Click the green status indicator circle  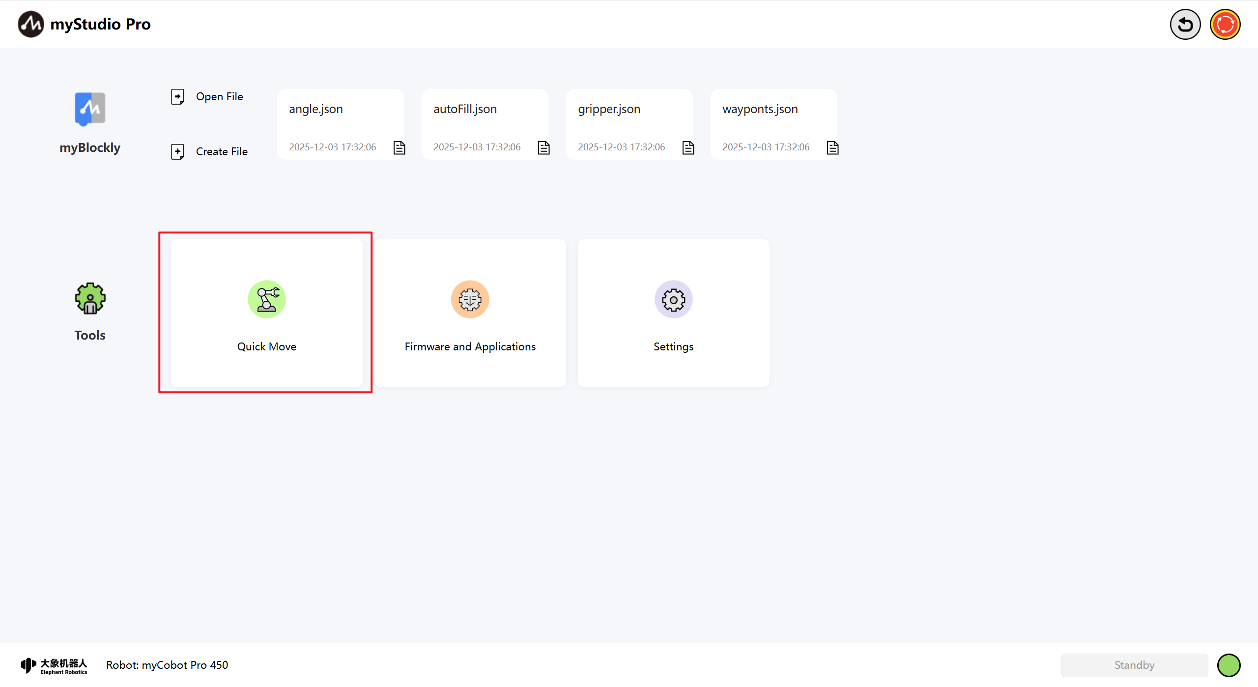(1229, 665)
